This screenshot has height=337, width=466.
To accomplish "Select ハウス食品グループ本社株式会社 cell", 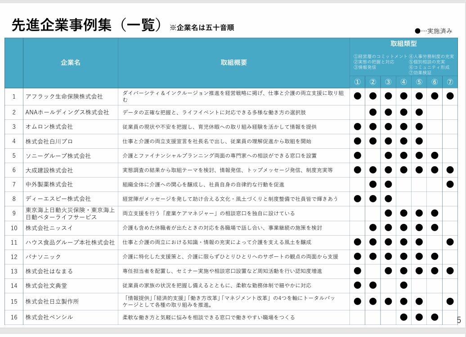I will tap(70, 242).
